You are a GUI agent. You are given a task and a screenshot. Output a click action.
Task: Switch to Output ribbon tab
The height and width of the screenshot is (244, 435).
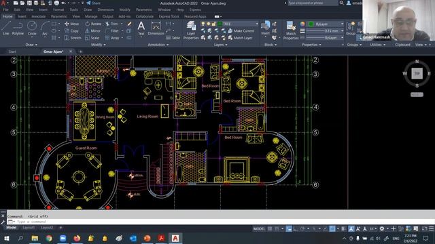(107, 16)
